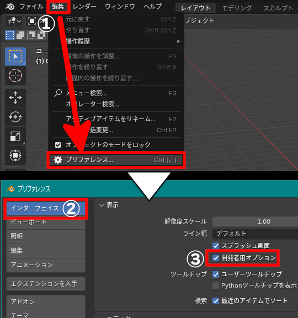Screen dimensions: 298x318
Task: Select the set-new-selection mode icon
Action: 10,35
